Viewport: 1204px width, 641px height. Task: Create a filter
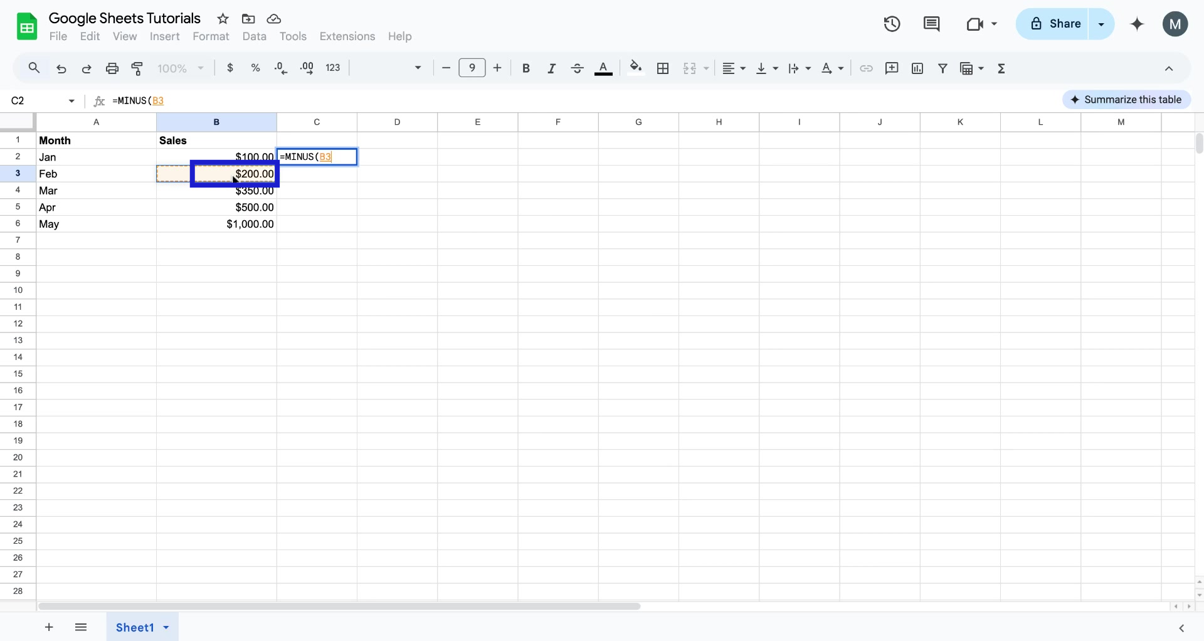pyautogui.click(x=943, y=68)
